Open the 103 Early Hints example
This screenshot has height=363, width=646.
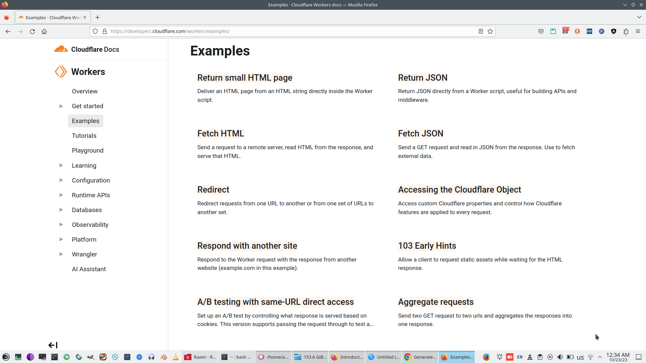pyautogui.click(x=427, y=246)
